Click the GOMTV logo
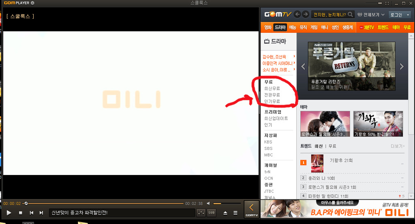 (x=277, y=14)
